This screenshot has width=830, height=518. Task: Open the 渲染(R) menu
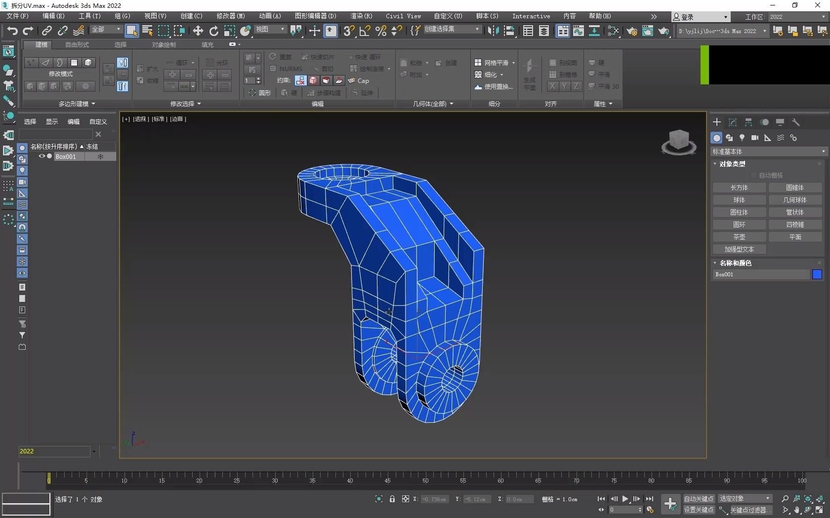coord(361,16)
